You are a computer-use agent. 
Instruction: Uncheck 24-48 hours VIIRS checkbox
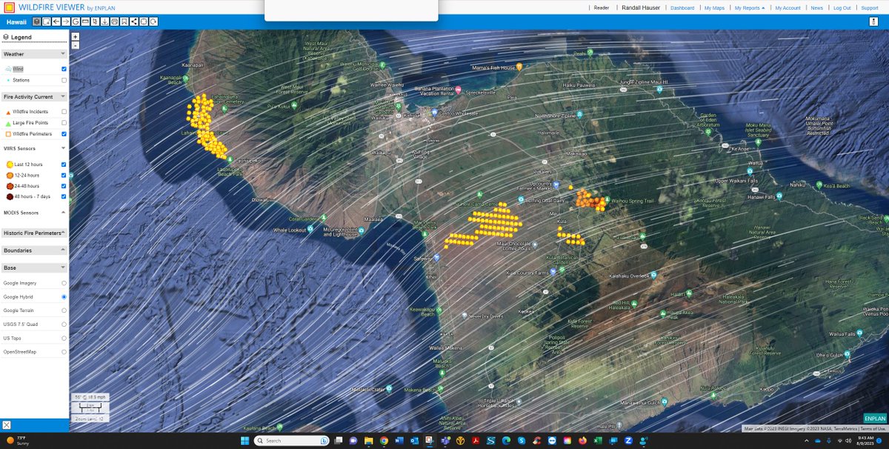pos(64,186)
